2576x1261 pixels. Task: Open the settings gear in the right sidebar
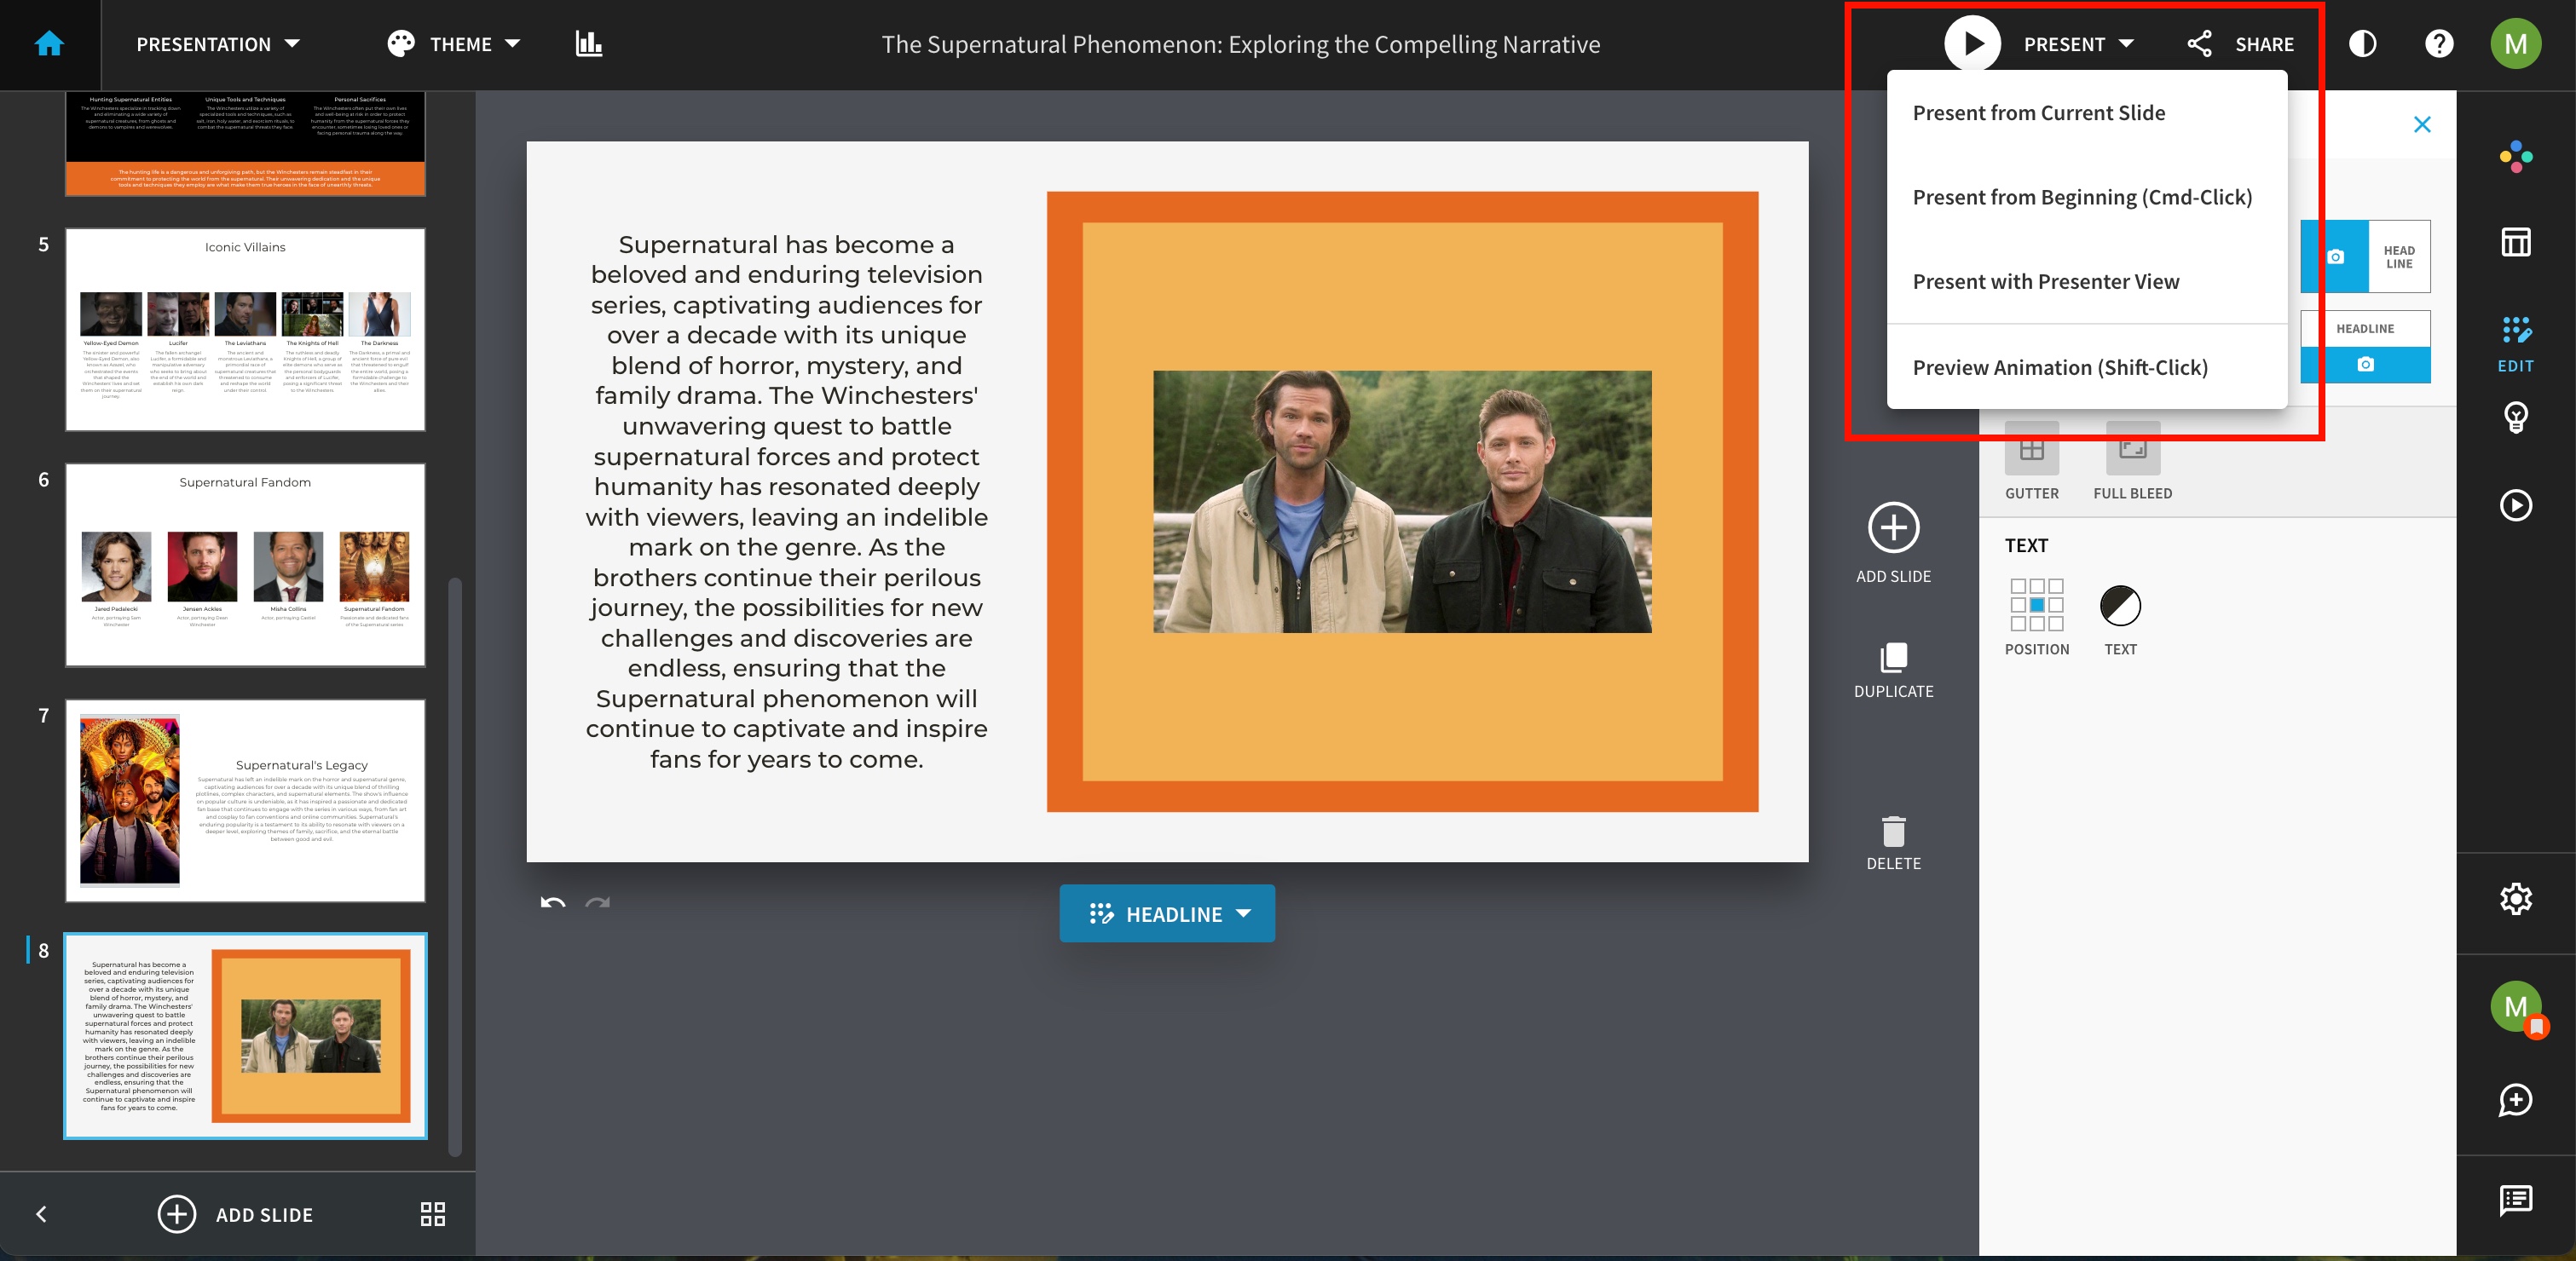(x=2516, y=899)
